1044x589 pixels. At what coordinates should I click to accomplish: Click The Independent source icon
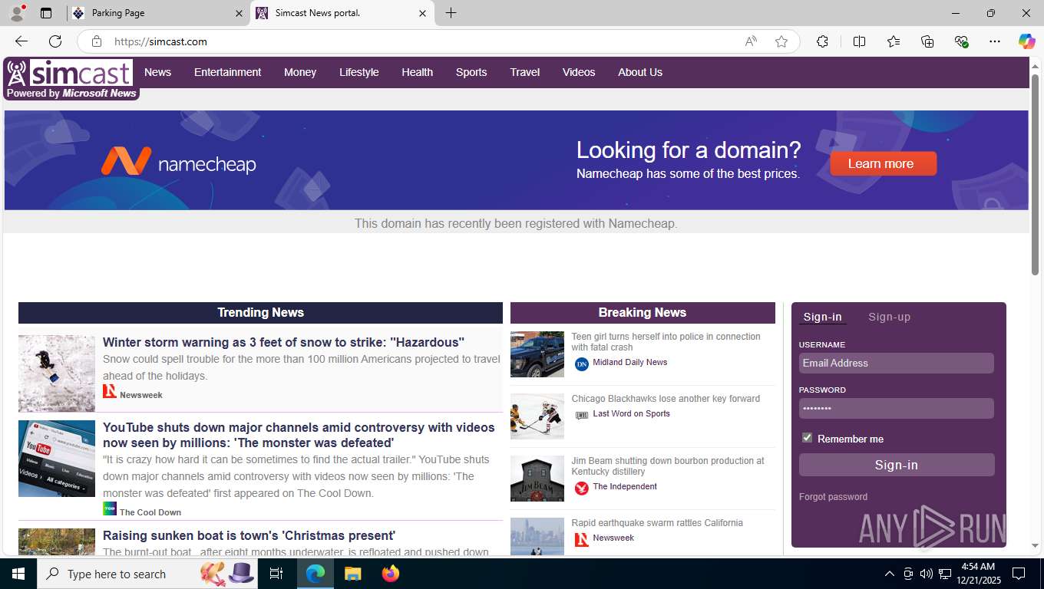pos(582,489)
